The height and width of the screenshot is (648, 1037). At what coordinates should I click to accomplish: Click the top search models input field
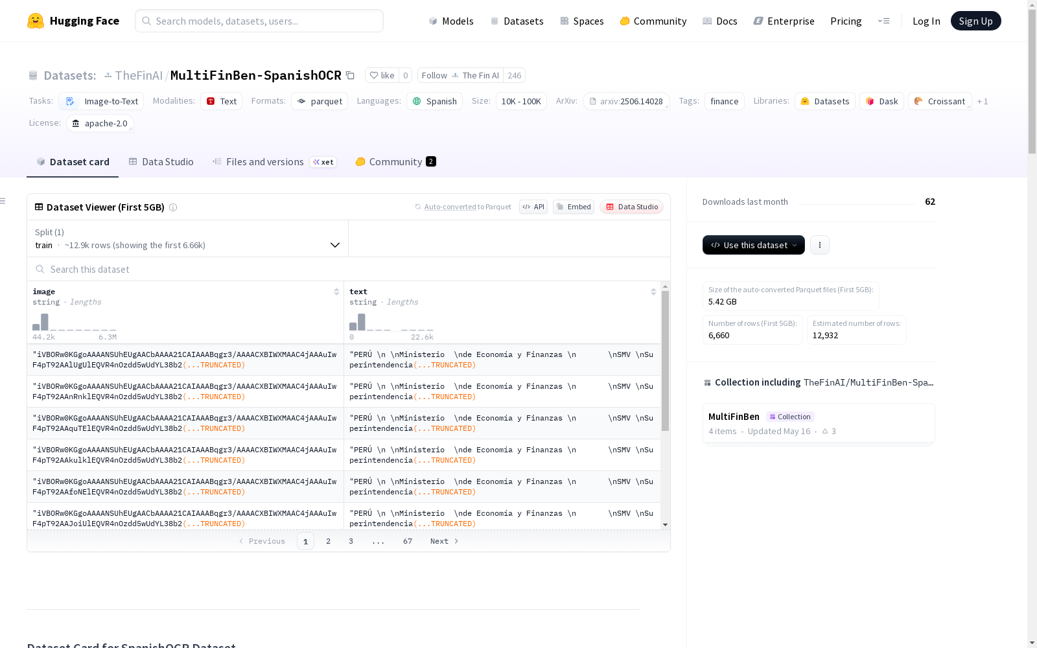259,21
